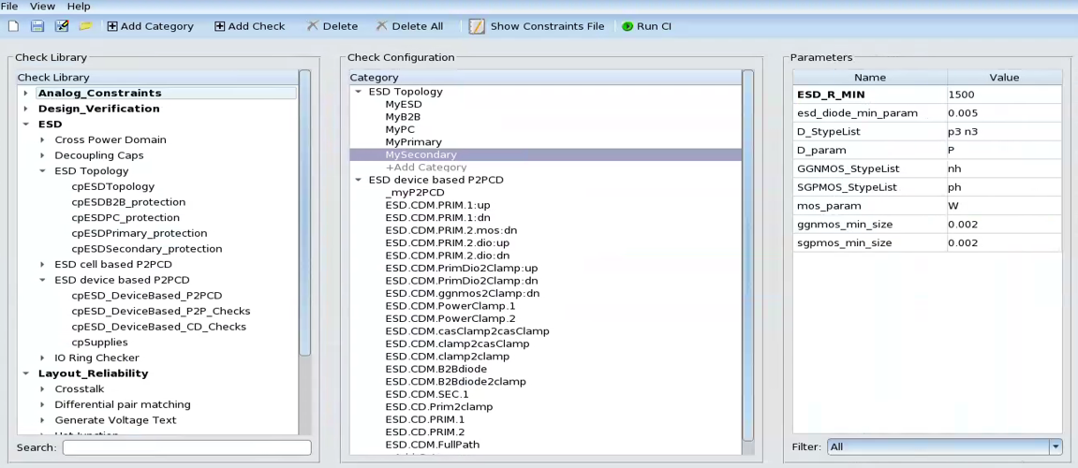
Task: Click Add Check in the toolbar
Action: coord(249,26)
